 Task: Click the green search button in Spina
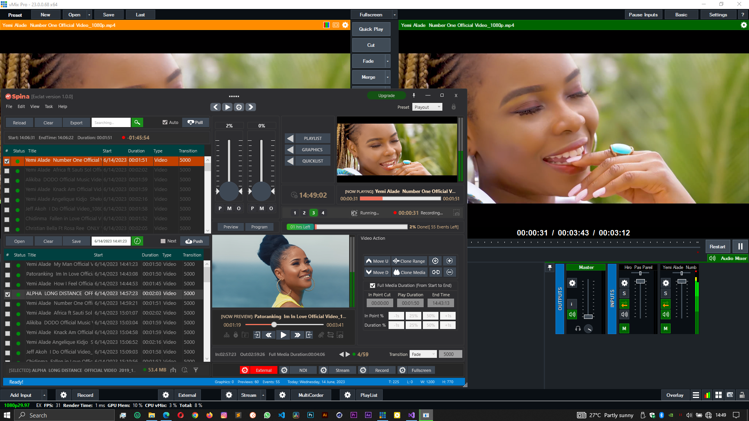[x=137, y=122]
